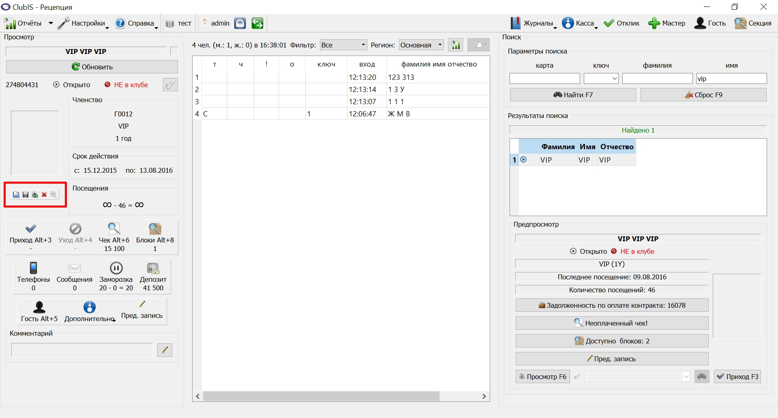
Task: Click the Просмотр F6 button
Action: click(543, 377)
